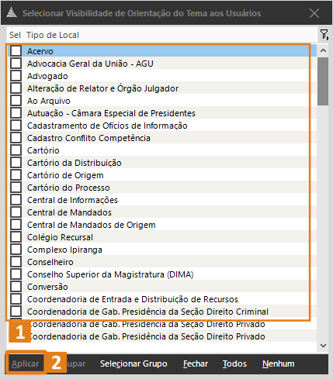Select the Advogado row text
Viewport: 333px width, 379px height.
[47, 76]
